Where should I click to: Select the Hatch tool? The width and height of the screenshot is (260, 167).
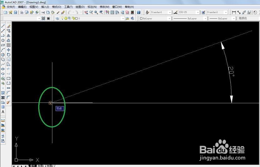3,93
